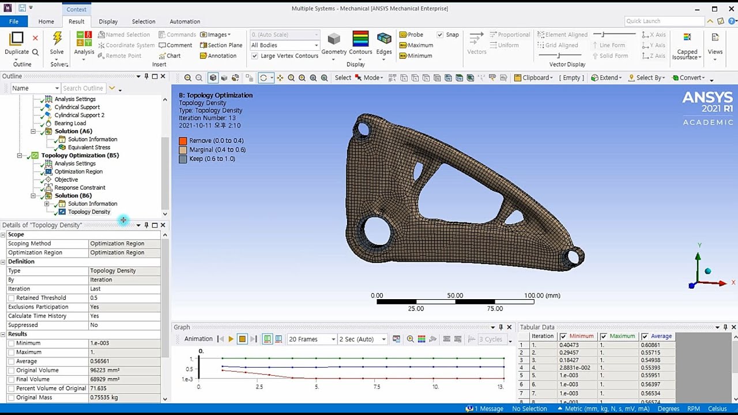Collapse the Topology Optimization (B5) node
Screen dimensions: 738x415
(20, 156)
